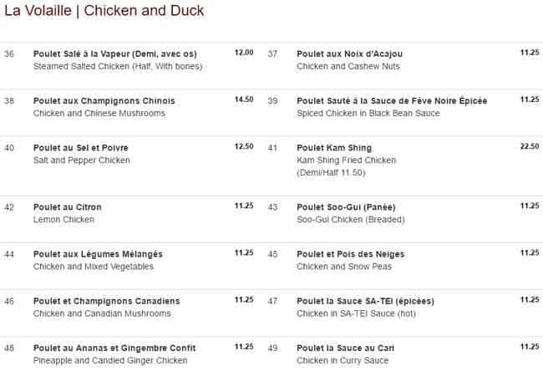The height and width of the screenshot is (377, 543).
Task: Select Poulet Soo-Gui (Panée)
Action: pyautogui.click(x=345, y=206)
